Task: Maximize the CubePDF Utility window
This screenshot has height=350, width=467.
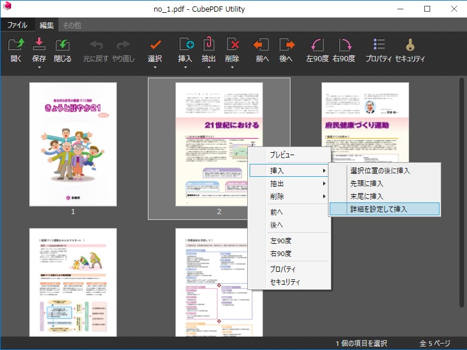Action: pos(427,9)
